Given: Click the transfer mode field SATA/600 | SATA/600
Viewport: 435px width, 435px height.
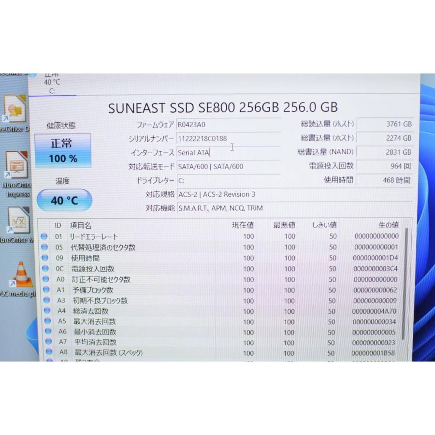Looking at the screenshot, I should pyautogui.click(x=229, y=166).
